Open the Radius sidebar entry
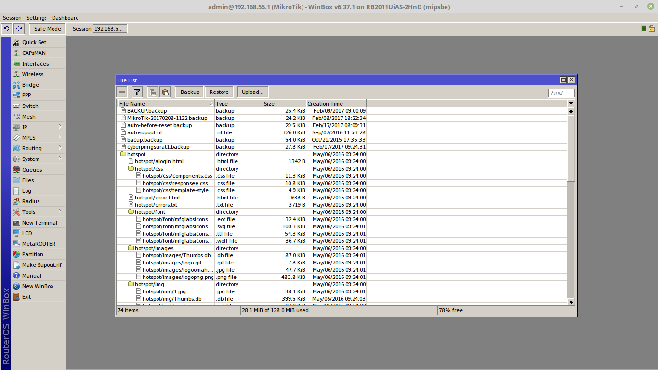The height and width of the screenshot is (370, 658). 38,201
